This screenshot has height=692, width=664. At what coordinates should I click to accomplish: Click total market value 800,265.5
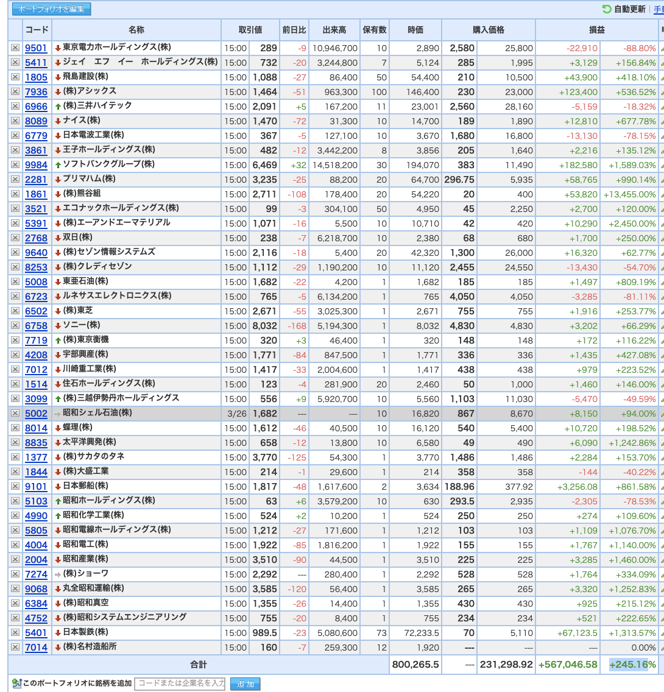(x=415, y=665)
